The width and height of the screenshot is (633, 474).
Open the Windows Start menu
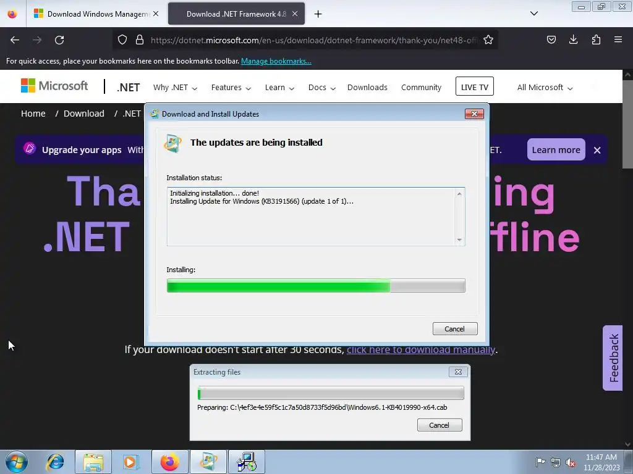[x=16, y=462]
